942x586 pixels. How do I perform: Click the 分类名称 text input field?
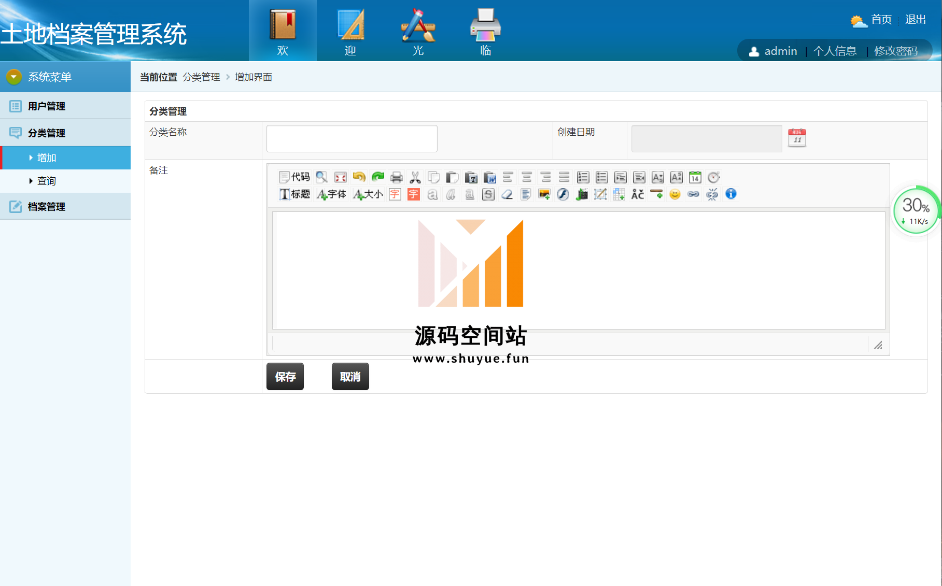(352, 138)
